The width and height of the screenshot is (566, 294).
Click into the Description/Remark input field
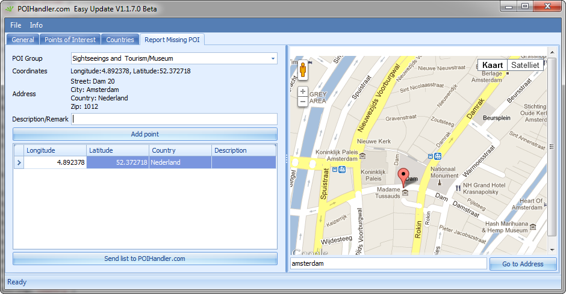point(175,119)
